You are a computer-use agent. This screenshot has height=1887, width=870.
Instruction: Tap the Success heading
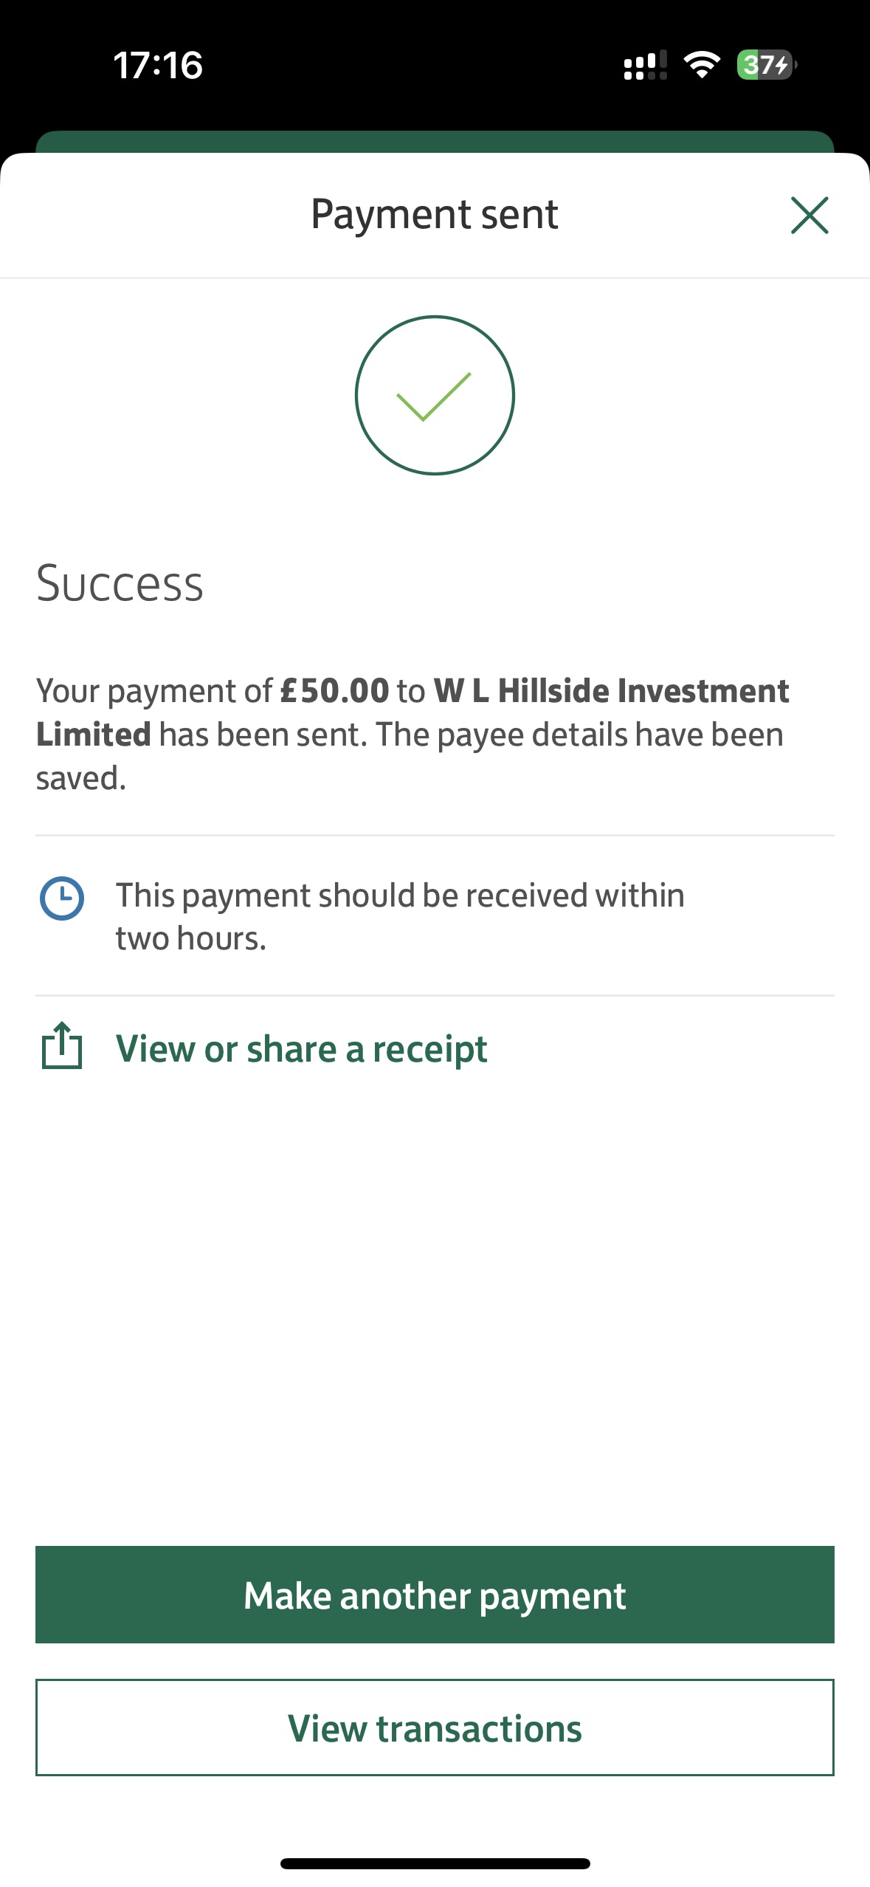click(x=120, y=583)
